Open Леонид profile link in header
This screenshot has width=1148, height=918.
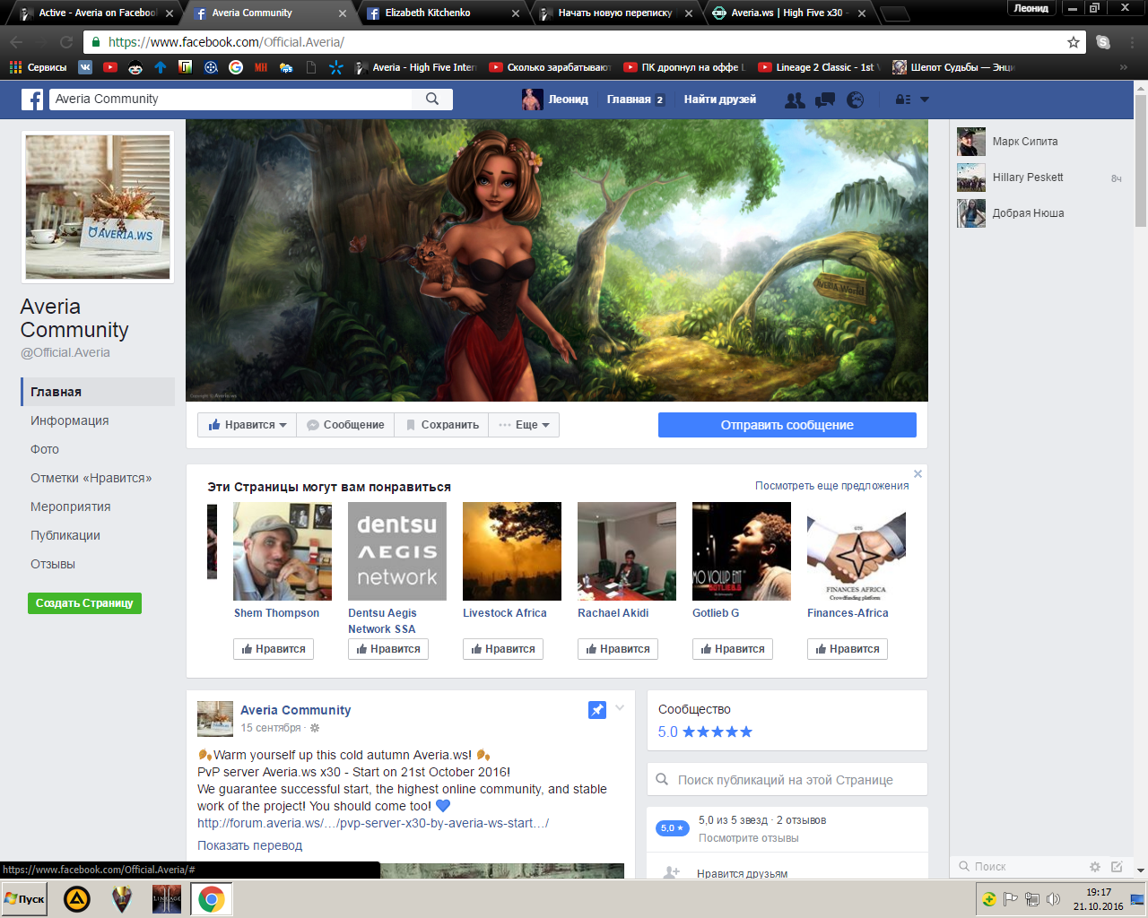tap(555, 100)
